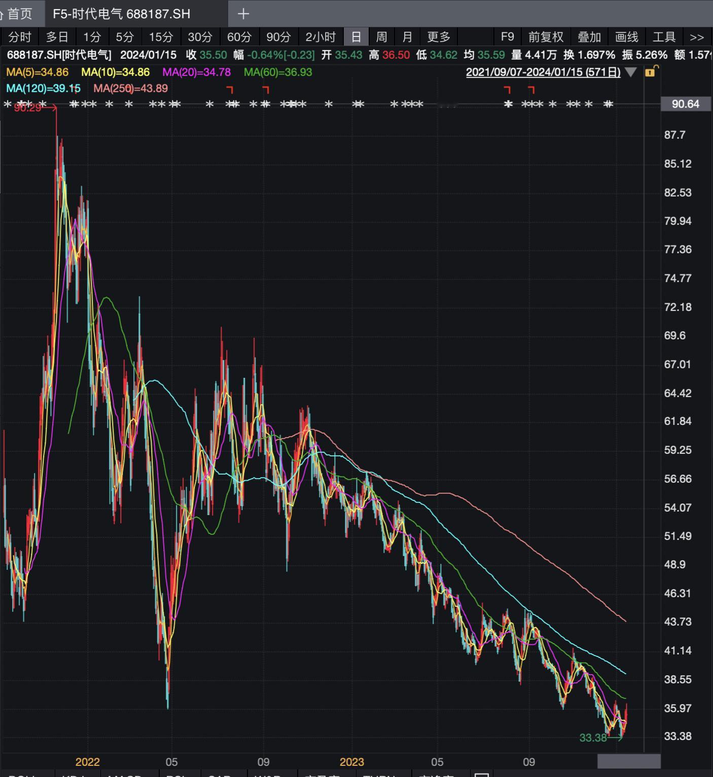Open the F9 deep info button
Image resolution: width=713 pixels, height=777 pixels.
507,37
